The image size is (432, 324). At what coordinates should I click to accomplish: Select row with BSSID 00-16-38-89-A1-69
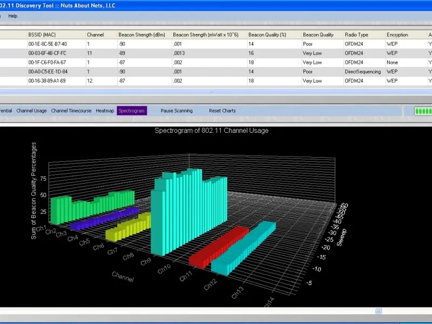pyautogui.click(x=216, y=81)
